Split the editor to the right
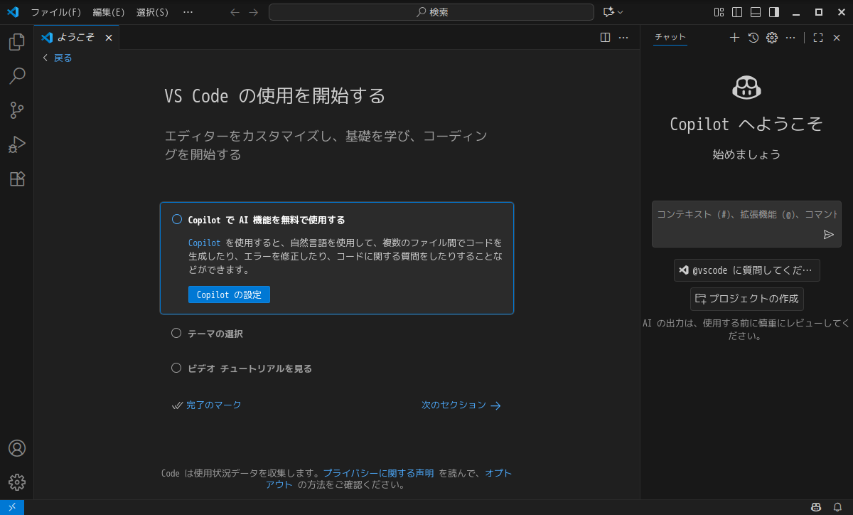The height and width of the screenshot is (515, 853). click(x=605, y=38)
